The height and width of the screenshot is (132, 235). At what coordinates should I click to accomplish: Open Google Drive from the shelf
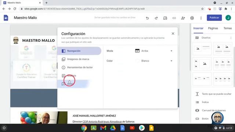click(x=113, y=128)
